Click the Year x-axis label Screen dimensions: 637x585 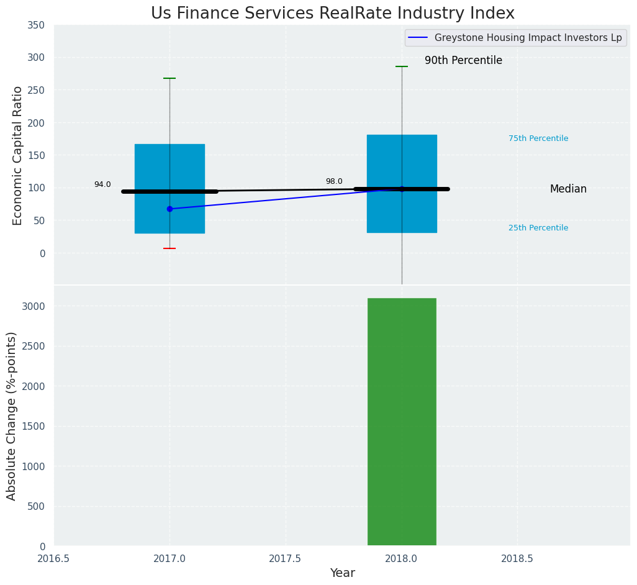point(342,573)
